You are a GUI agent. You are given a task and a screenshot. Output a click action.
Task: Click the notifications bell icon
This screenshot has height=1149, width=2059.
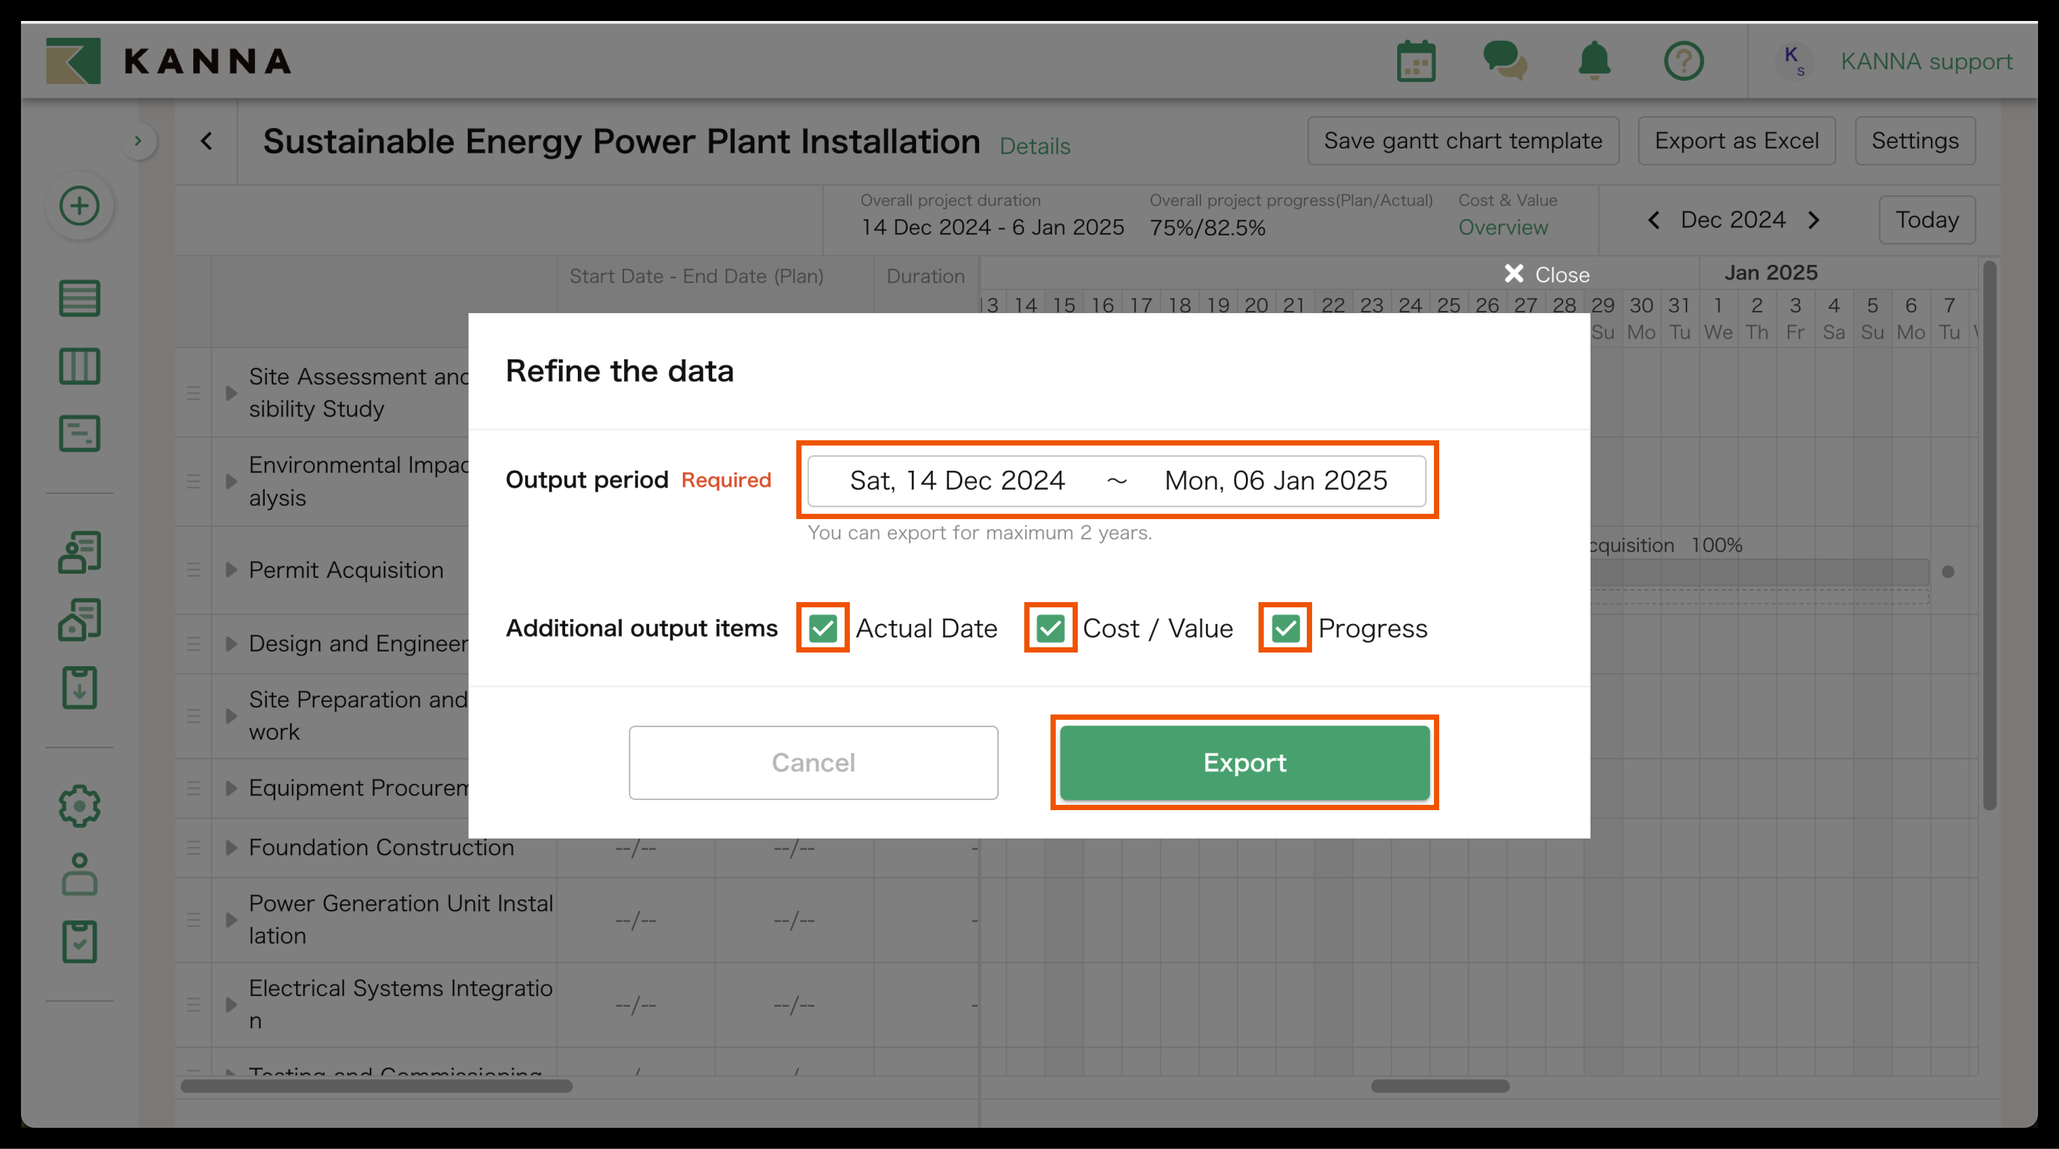coord(1594,61)
